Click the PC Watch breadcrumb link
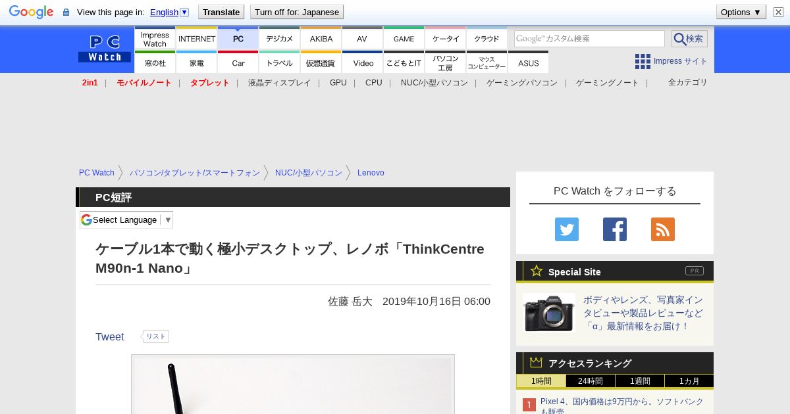 (97, 173)
